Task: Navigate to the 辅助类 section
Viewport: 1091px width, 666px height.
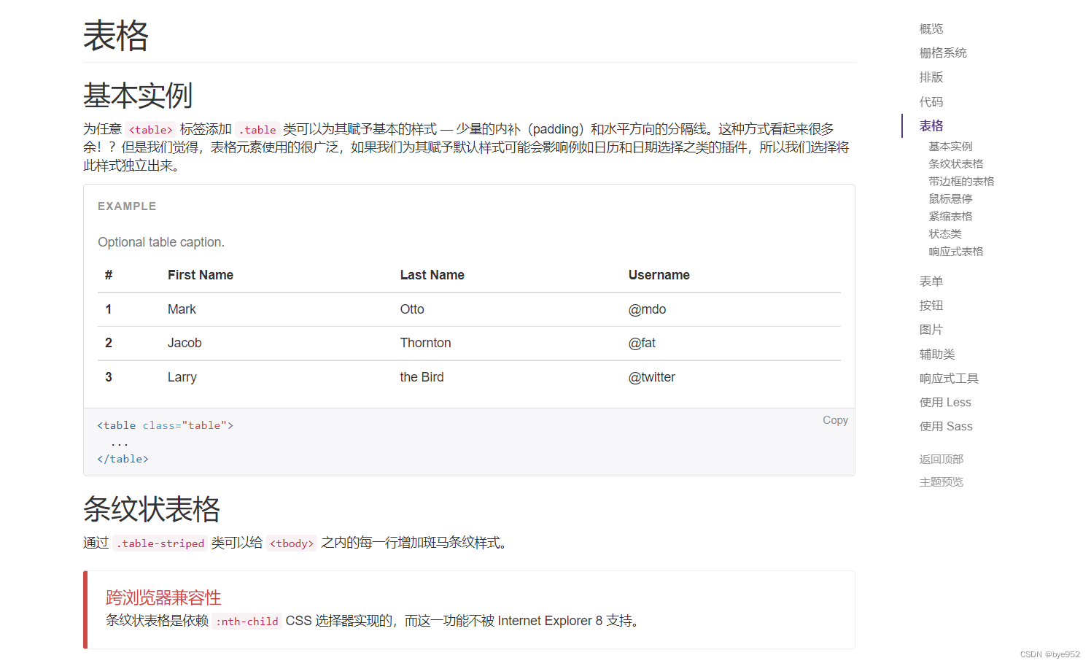Action: point(937,354)
